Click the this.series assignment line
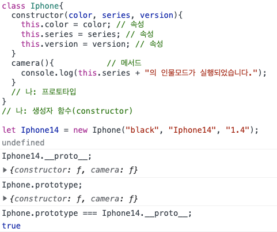Screen dimensions: 277x232 [88, 34]
